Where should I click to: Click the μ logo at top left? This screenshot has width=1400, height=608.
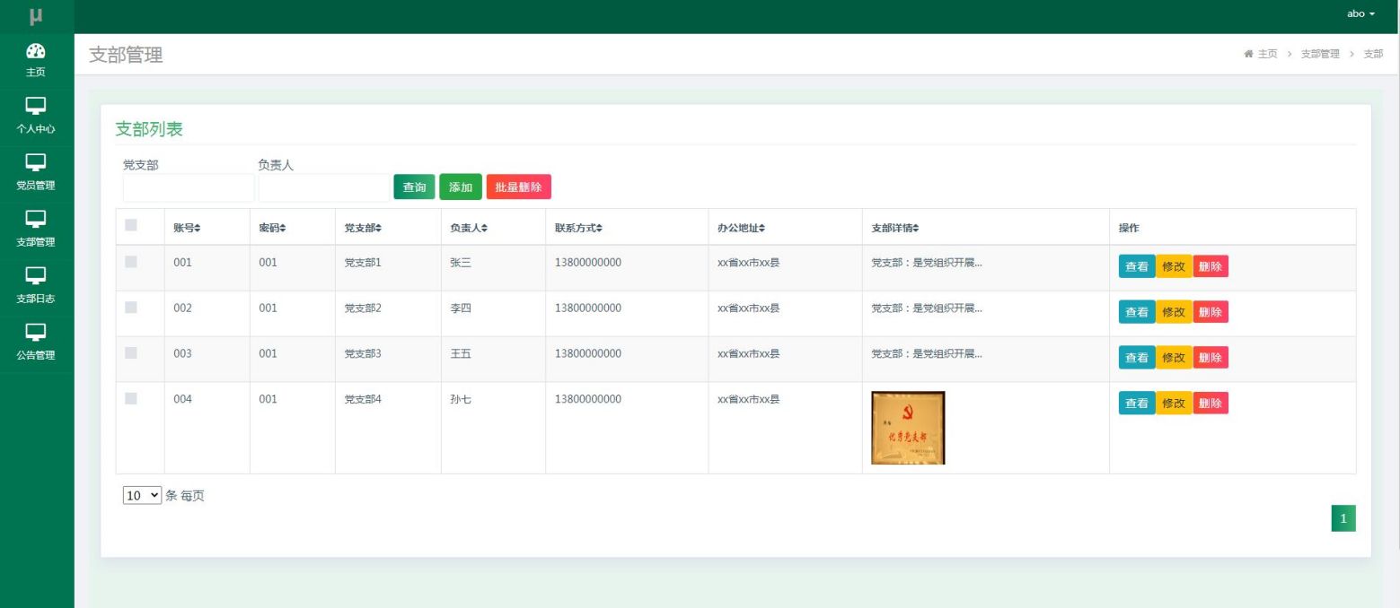(36, 16)
